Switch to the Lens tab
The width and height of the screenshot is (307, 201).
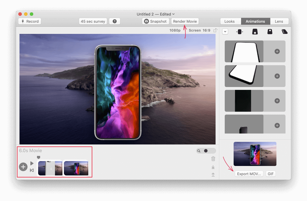279,21
